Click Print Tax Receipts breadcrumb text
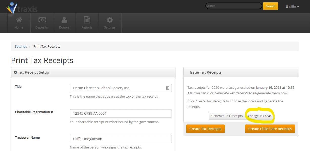The width and height of the screenshot is (310, 151). [47, 46]
